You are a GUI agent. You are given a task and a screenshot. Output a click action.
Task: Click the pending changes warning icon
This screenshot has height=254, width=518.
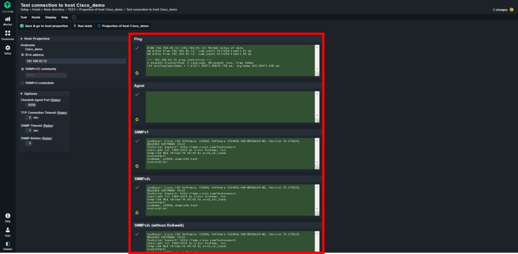point(512,10)
